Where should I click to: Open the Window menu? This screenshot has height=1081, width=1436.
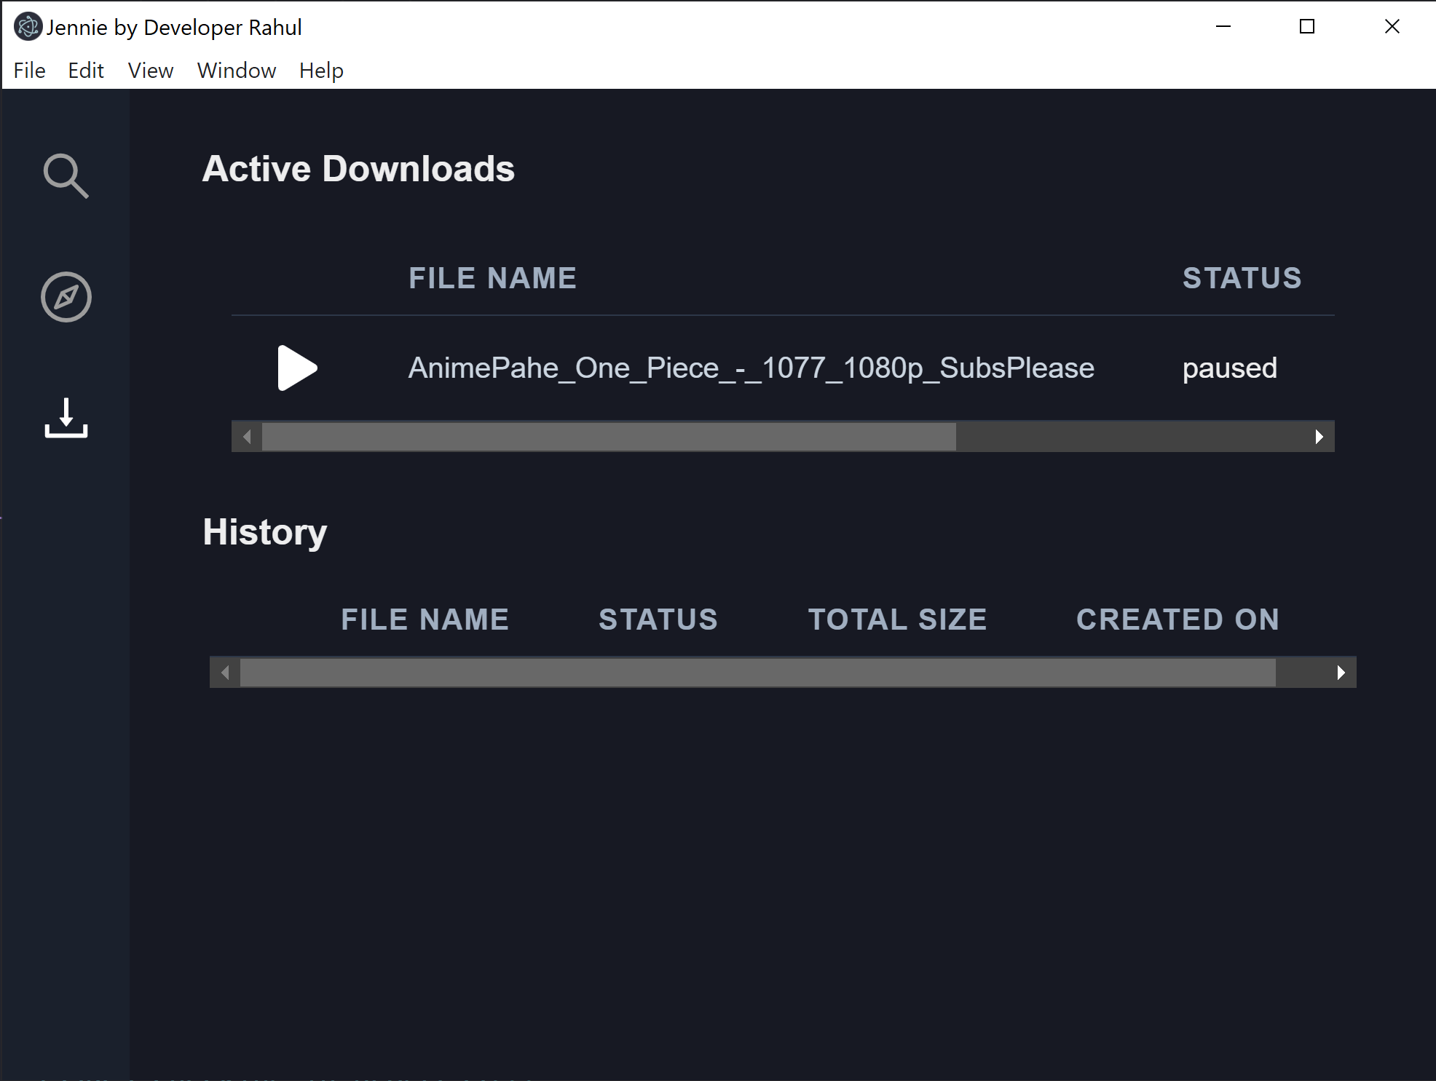pyautogui.click(x=237, y=71)
